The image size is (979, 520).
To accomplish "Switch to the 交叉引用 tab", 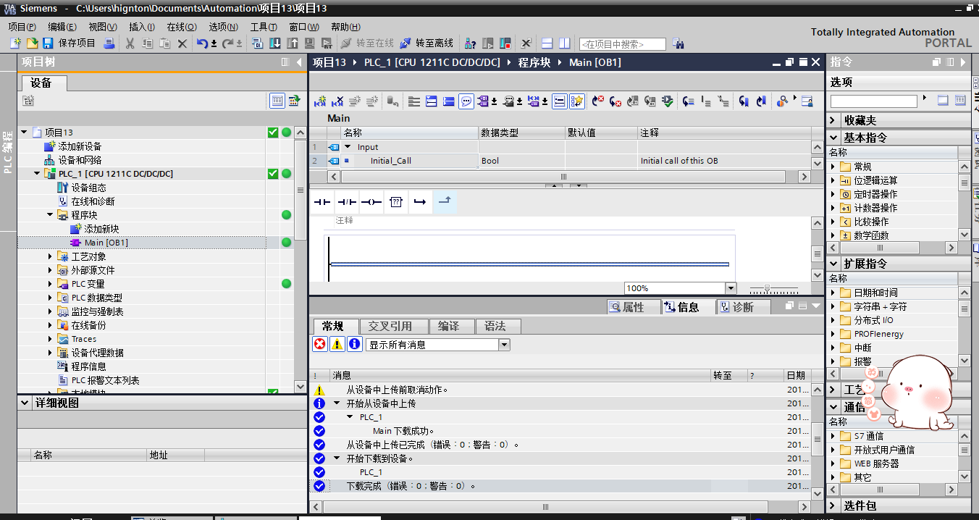I will [x=390, y=326].
